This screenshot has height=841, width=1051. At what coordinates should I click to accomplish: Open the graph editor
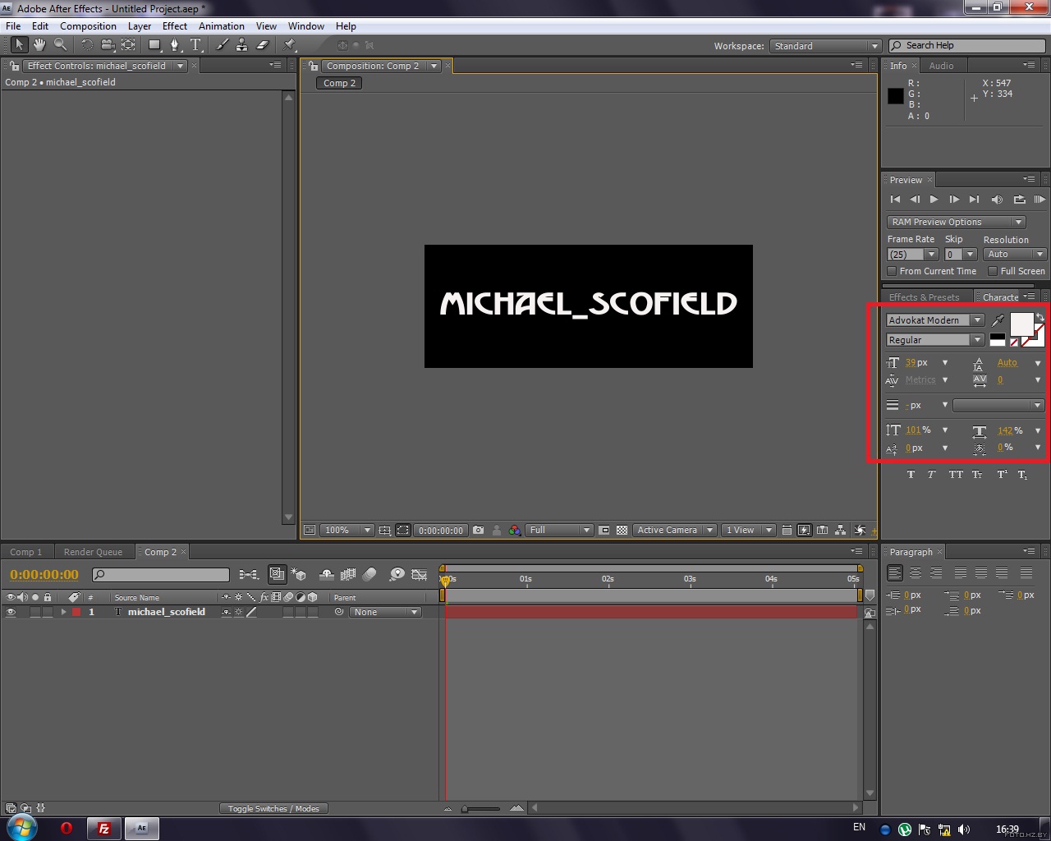[x=420, y=575]
